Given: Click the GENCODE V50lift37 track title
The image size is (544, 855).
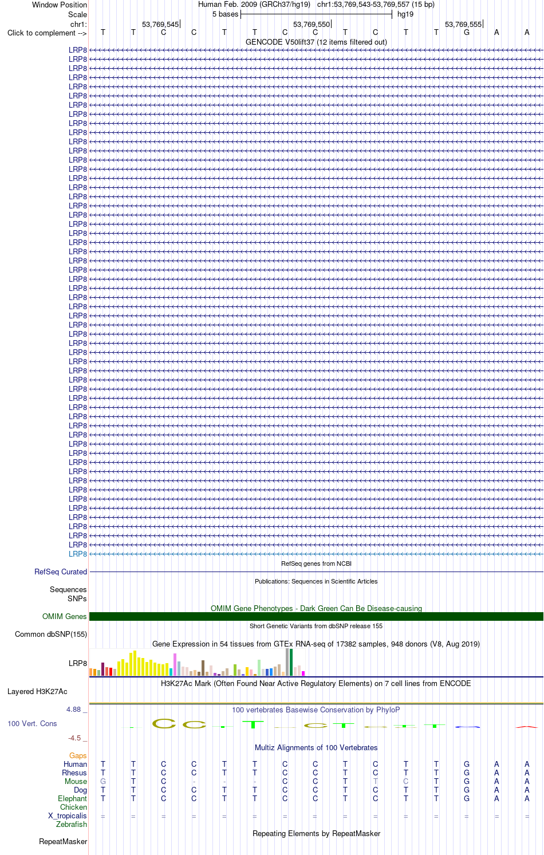Looking at the screenshot, I should (316, 42).
